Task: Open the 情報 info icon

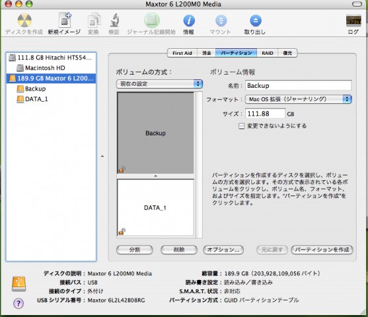Action: pyautogui.click(x=189, y=20)
